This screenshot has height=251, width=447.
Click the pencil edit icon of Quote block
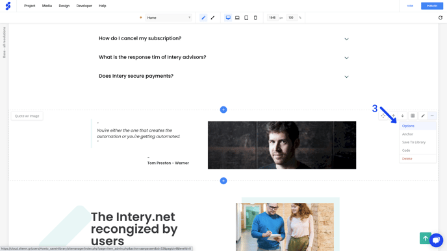tap(423, 116)
